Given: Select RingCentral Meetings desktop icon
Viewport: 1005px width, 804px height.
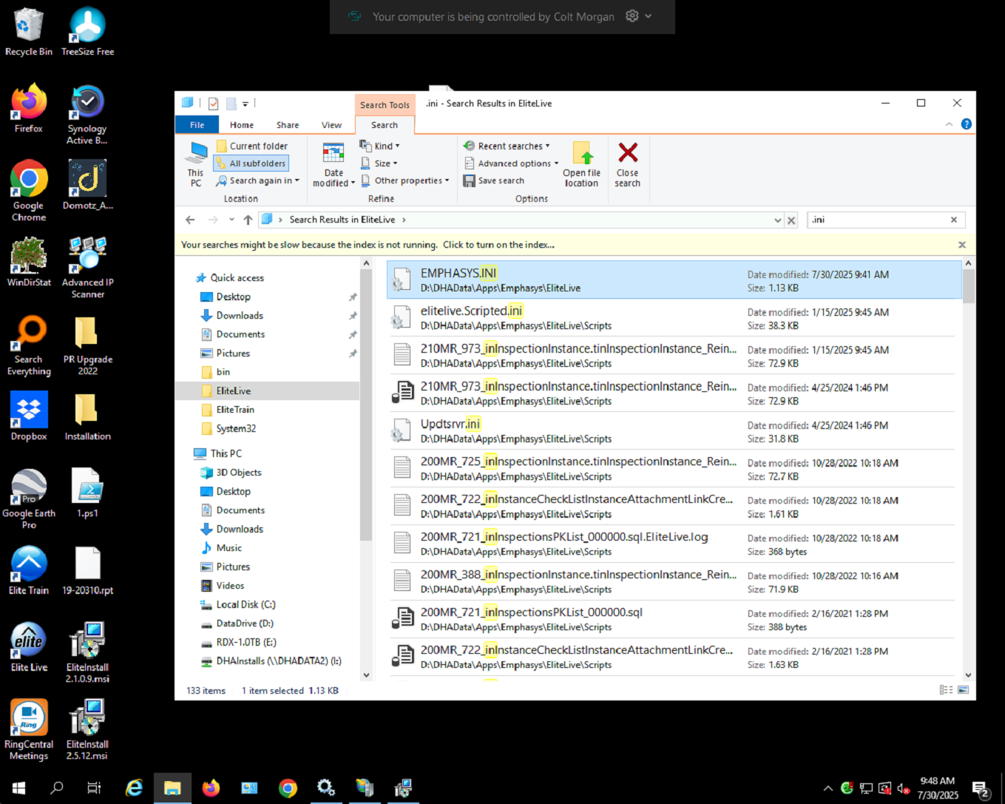Looking at the screenshot, I should (29, 730).
